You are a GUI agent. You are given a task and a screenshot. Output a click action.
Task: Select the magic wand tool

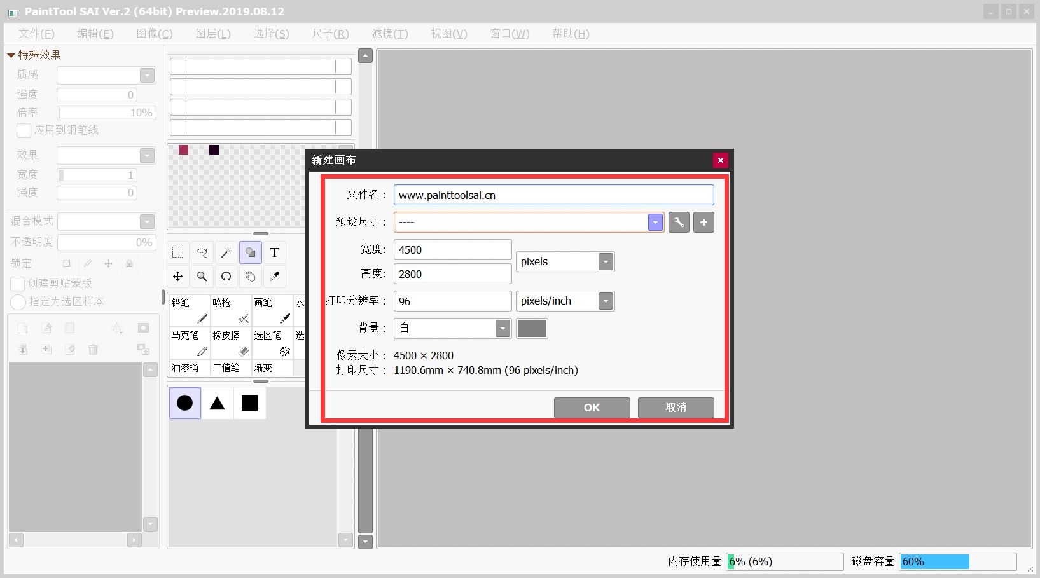(x=226, y=252)
